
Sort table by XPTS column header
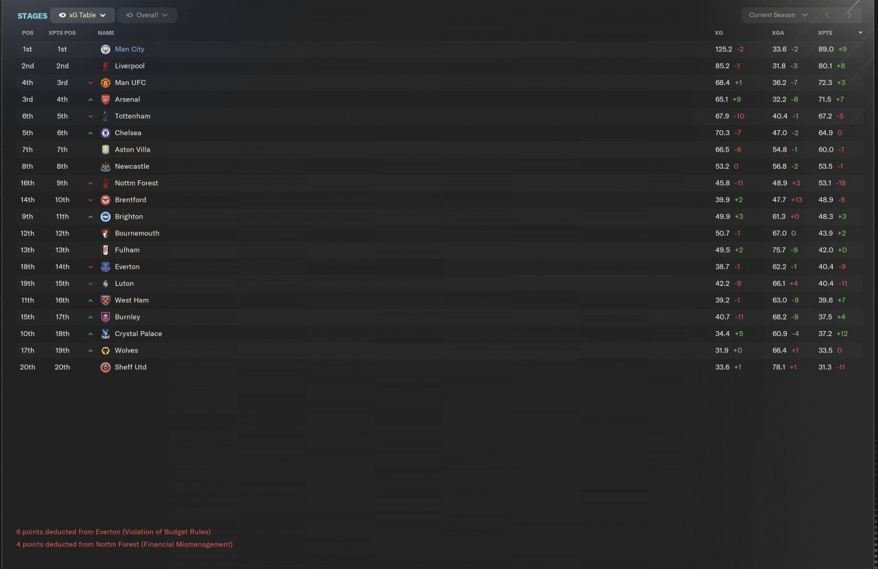(x=824, y=33)
